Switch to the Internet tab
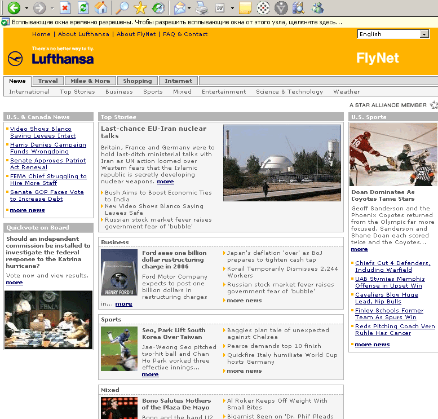 click(179, 81)
